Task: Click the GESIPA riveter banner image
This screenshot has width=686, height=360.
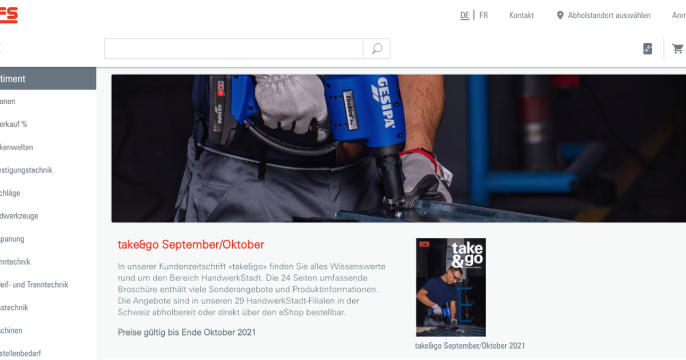Action: click(x=398, y=148)
